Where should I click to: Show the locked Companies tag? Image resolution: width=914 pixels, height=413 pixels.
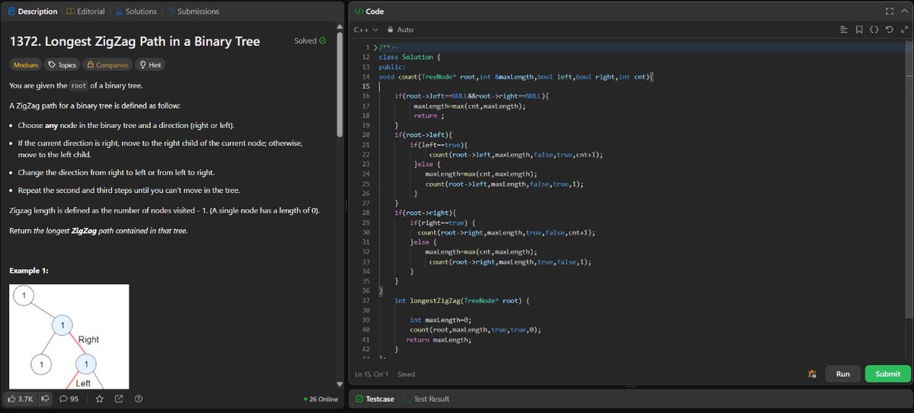click(107, 66)
